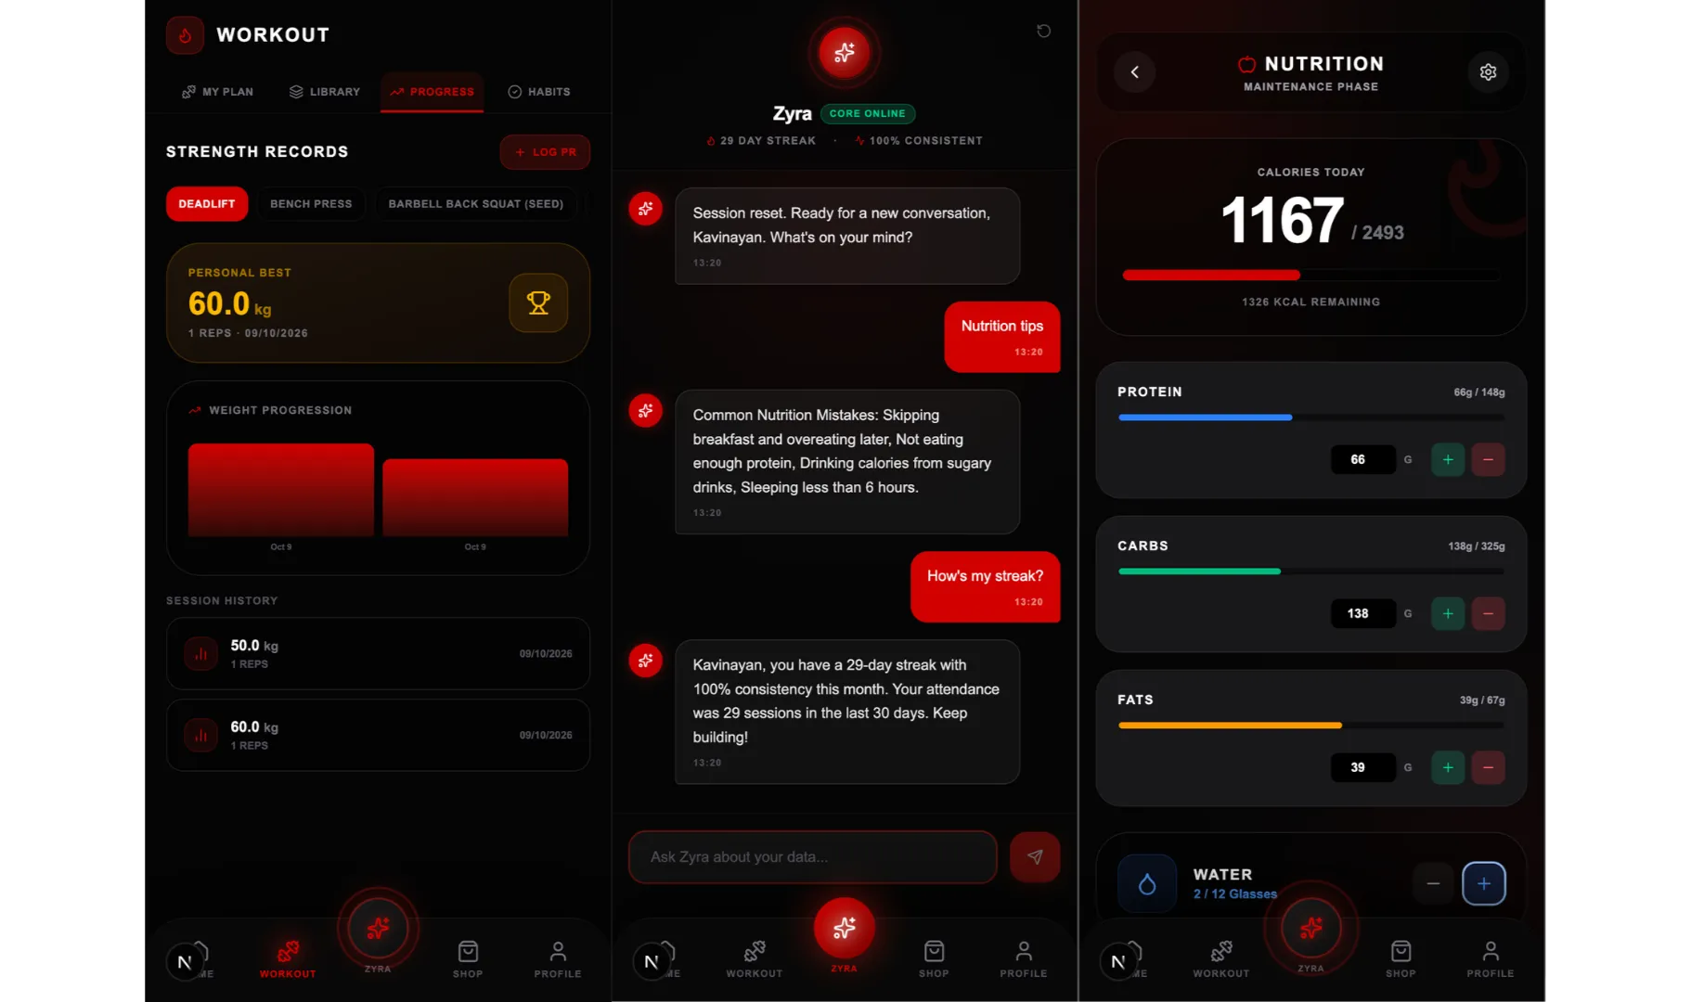Click the water droplet icon
Viewport: 1691px width, 1002px height.
[x=1147, y=884]
